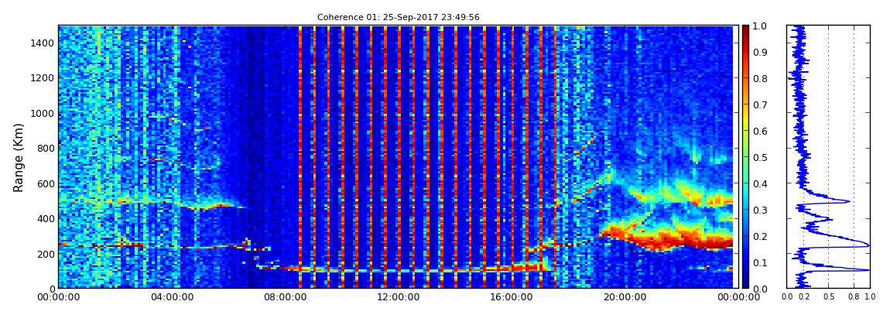Click the colorbar 0.3 label
This screenshot has height=315, width=890.
(x=760, y=210)
